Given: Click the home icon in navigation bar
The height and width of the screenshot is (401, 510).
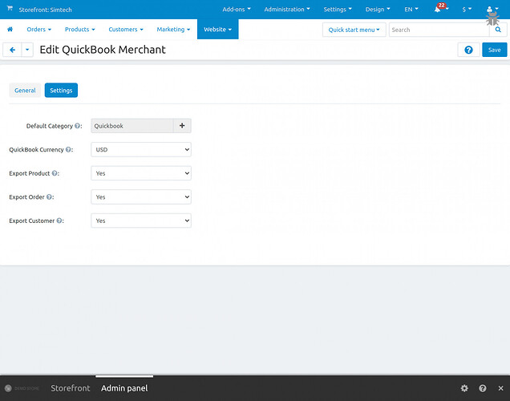Looking at the screenshot, I should point(10,30).
